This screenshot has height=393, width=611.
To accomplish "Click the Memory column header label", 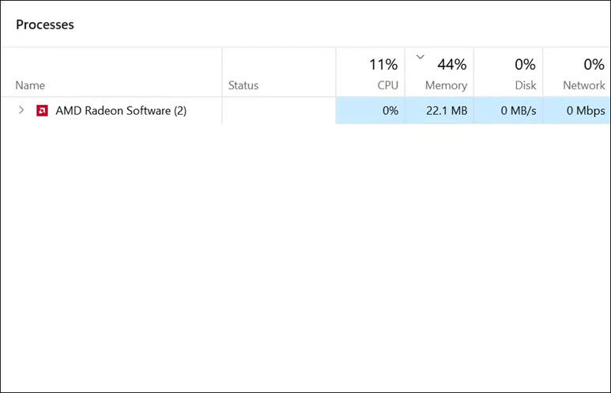I will 446,85.
